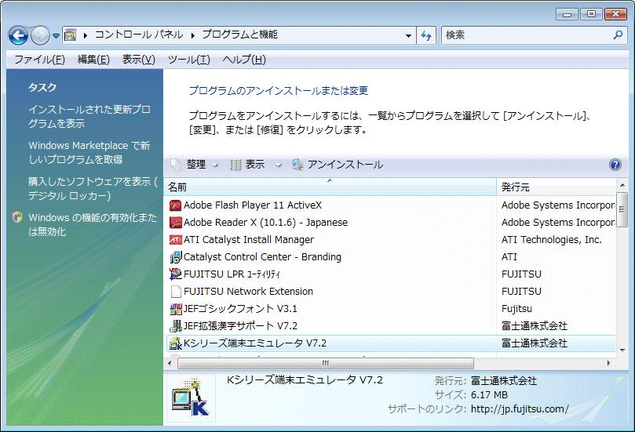This screenshot has height=432, width=635.
Task: Open the ヘルプ(H) menu
Action: pyautogui.click(x=244, y=60)
